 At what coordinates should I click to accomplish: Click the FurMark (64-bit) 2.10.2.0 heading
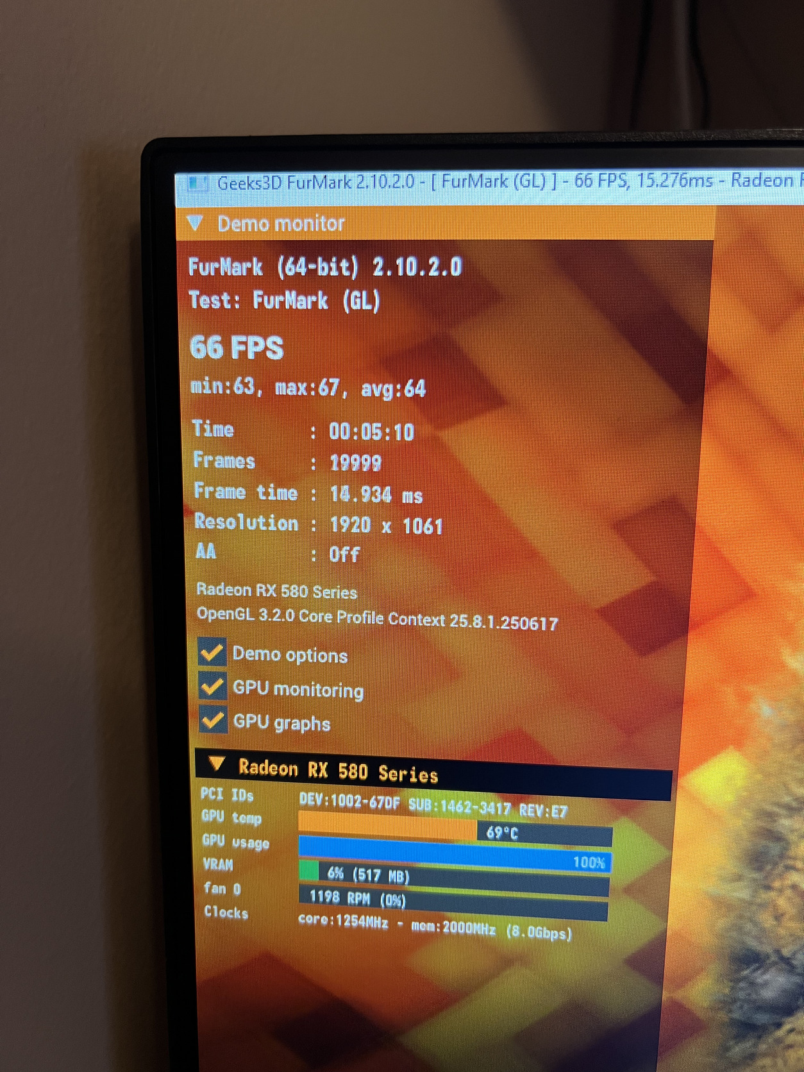tap(325, 266)
